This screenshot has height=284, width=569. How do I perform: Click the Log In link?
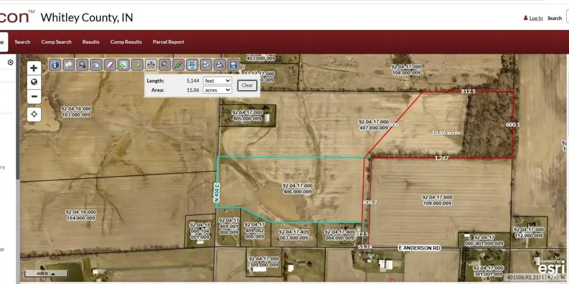coord(536,18)
